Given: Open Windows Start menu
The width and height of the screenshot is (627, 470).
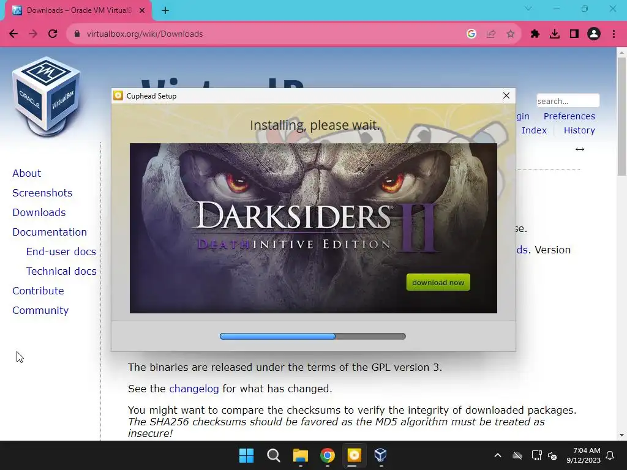Looking at the screenshot, I should pos(246,455).
